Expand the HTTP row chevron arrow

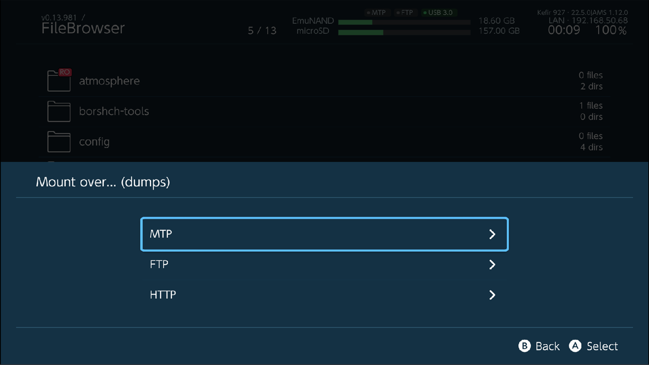coord(492,295)
